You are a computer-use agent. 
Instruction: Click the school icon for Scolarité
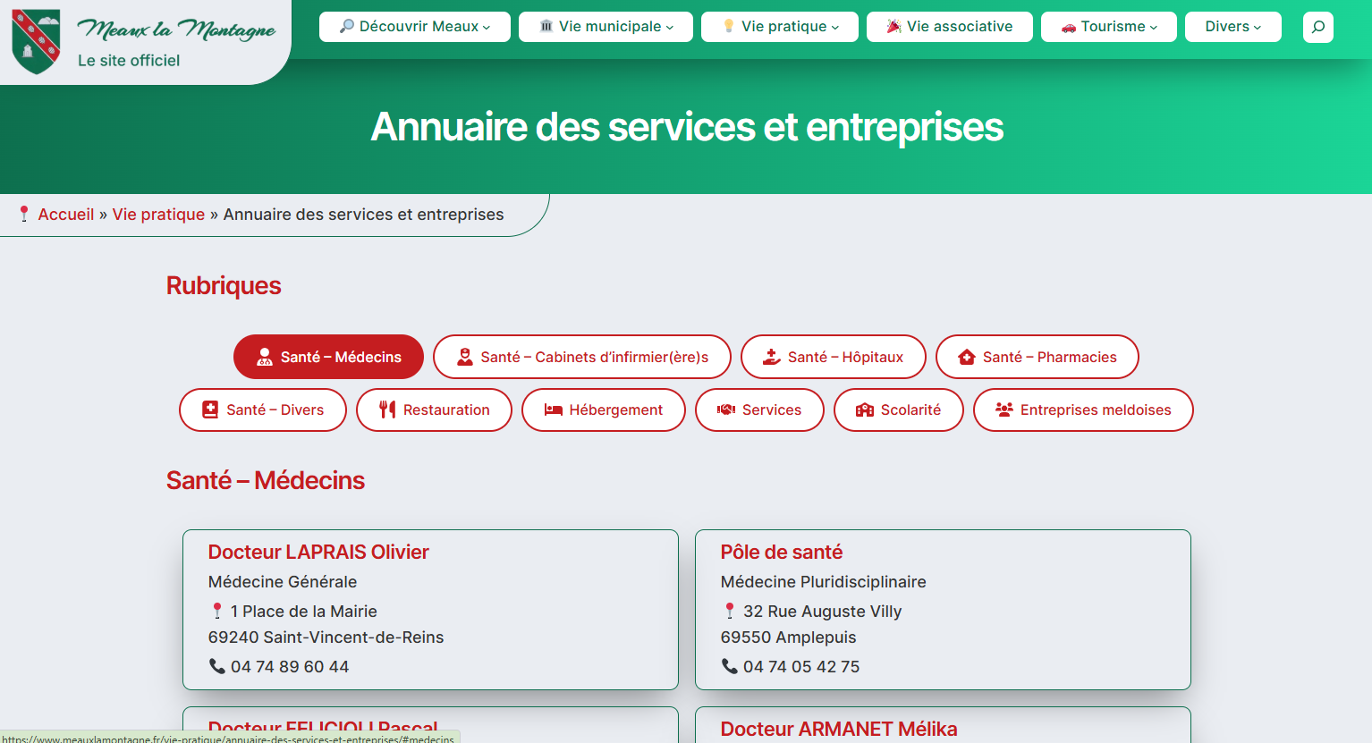[x=864, y=409]
